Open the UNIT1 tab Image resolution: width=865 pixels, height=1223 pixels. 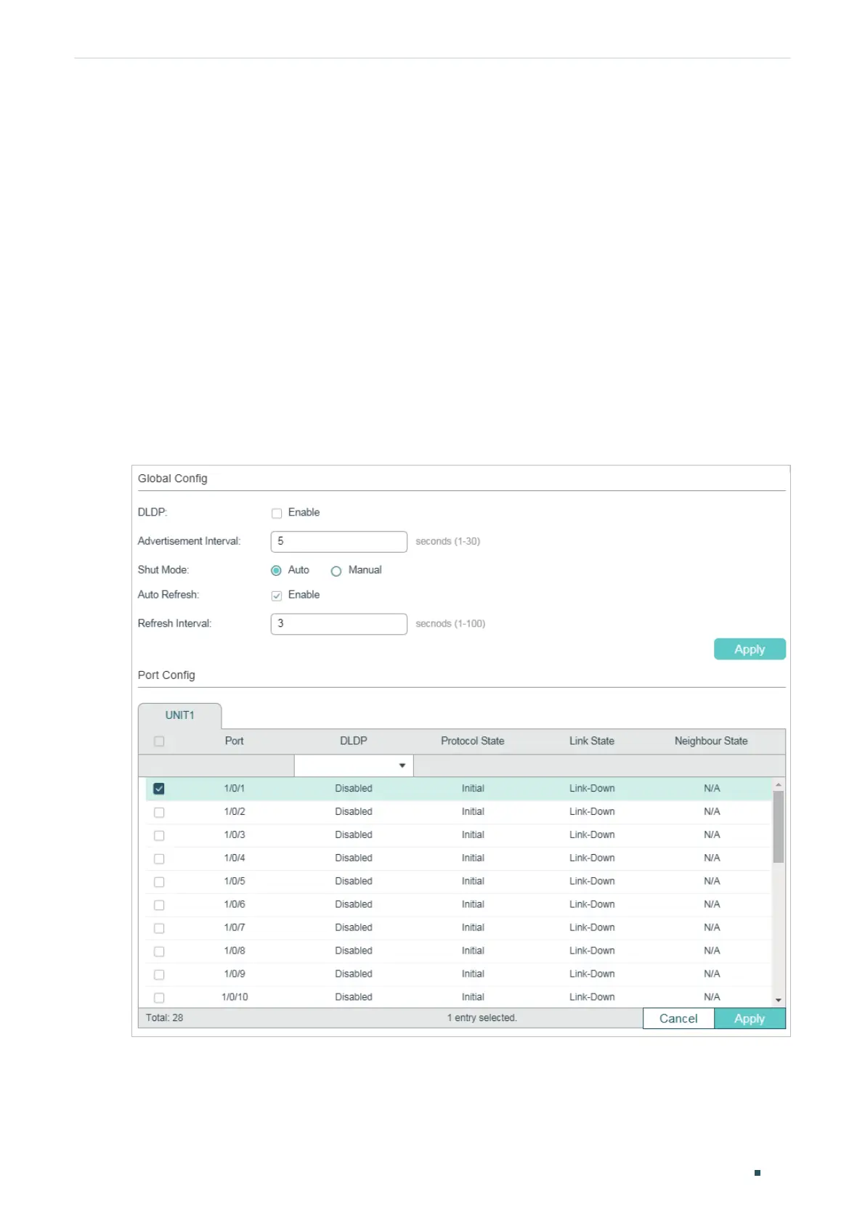(179, 715)
